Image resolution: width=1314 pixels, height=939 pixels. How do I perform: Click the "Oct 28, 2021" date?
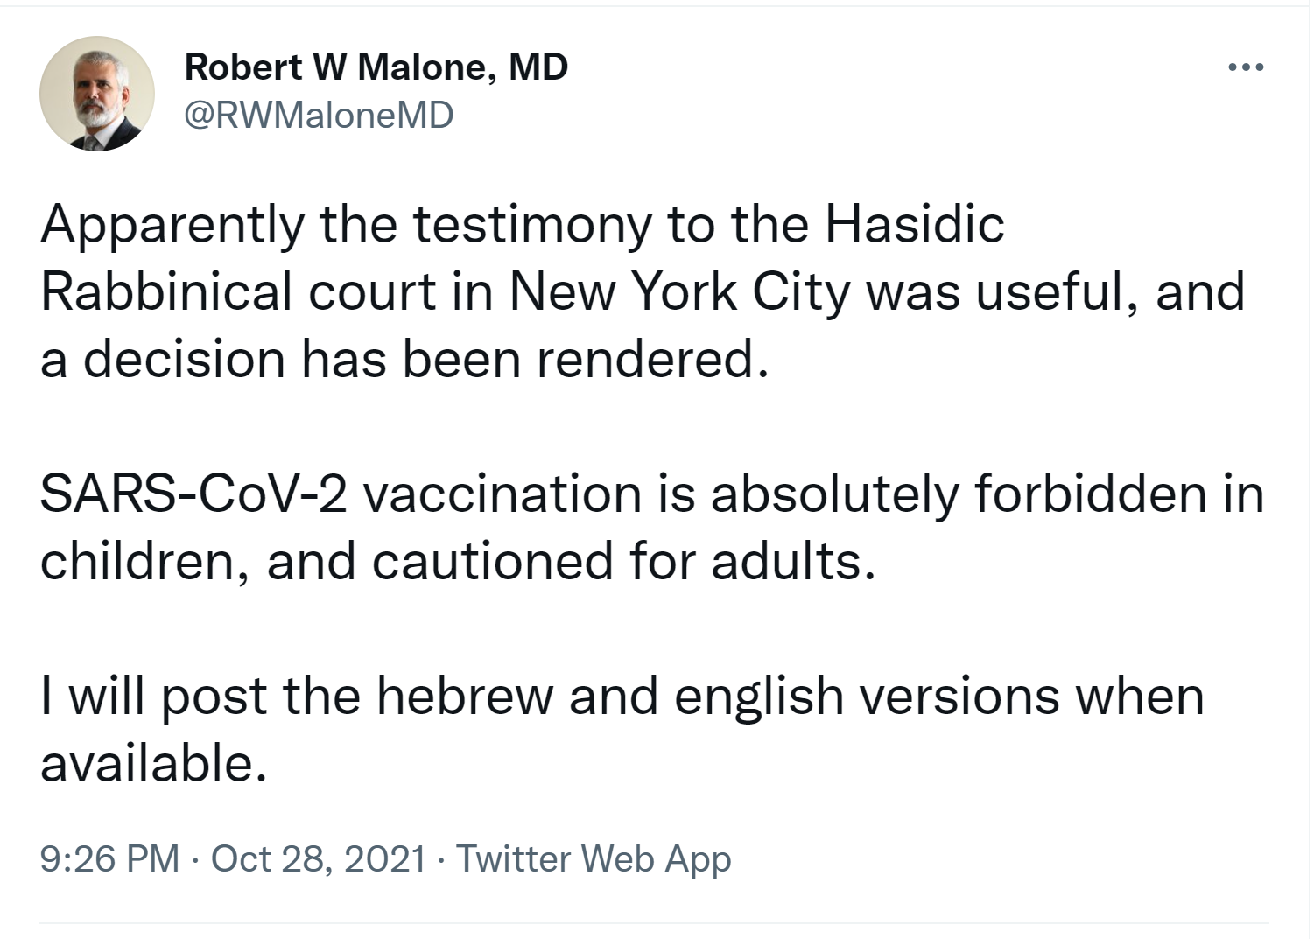[319, 858]
